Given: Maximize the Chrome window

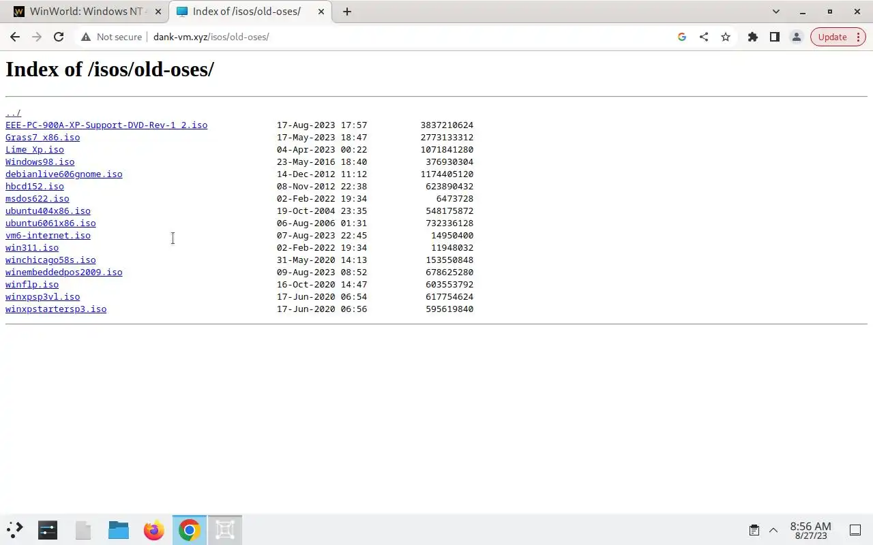Looking at the screenshot, I should pyautogui.click(x=830, y=12).
